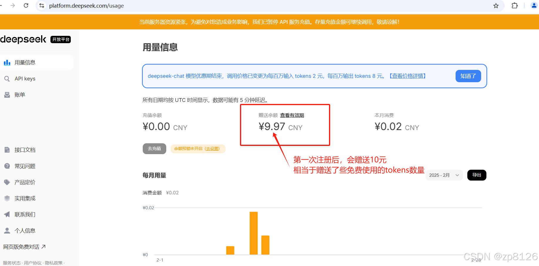
Task: Click the 开放平台 badge
Action: (61, 39)
